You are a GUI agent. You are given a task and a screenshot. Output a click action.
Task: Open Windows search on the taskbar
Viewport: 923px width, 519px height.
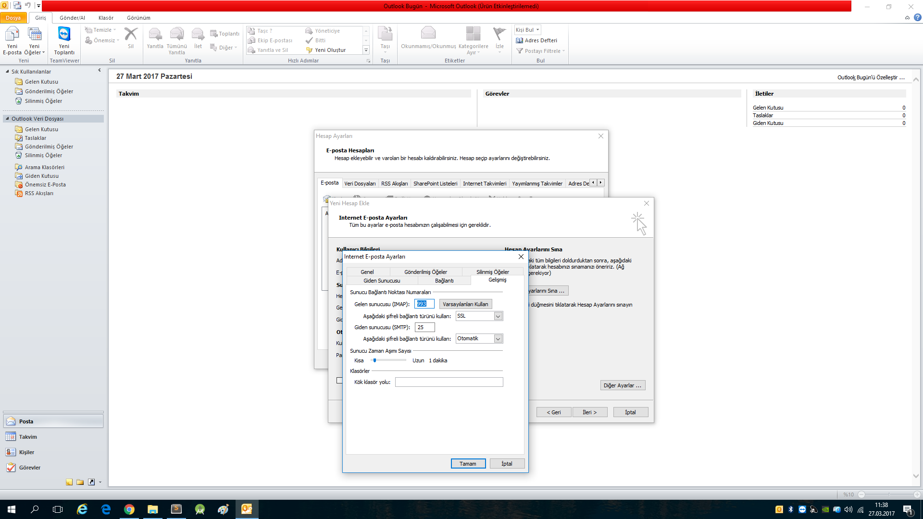click(x=35, y=509)
